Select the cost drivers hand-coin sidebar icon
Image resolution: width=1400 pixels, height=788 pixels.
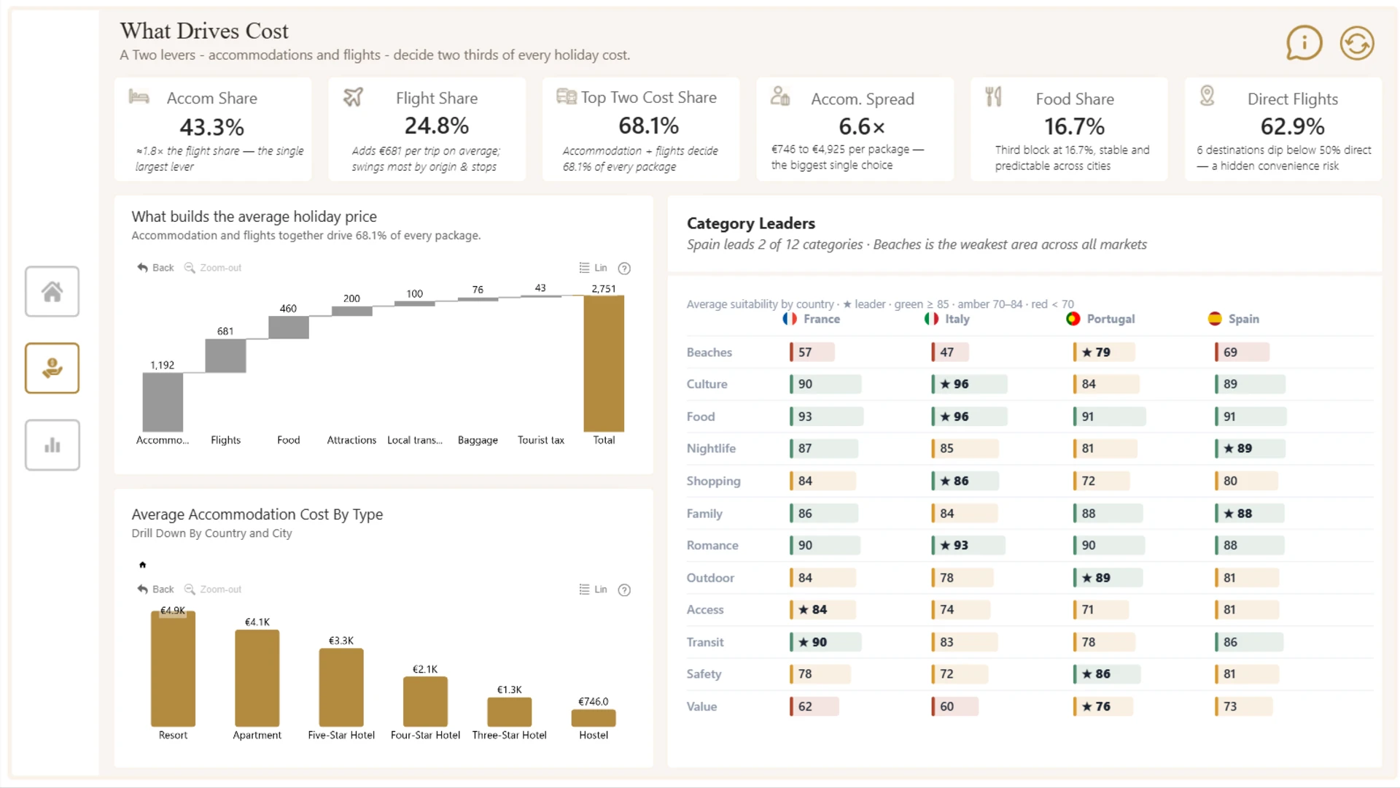click(52, 368)
